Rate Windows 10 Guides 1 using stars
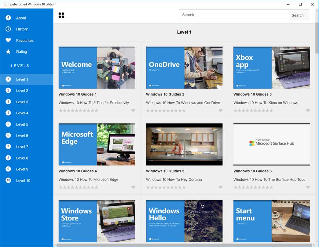 pos(78,111)
